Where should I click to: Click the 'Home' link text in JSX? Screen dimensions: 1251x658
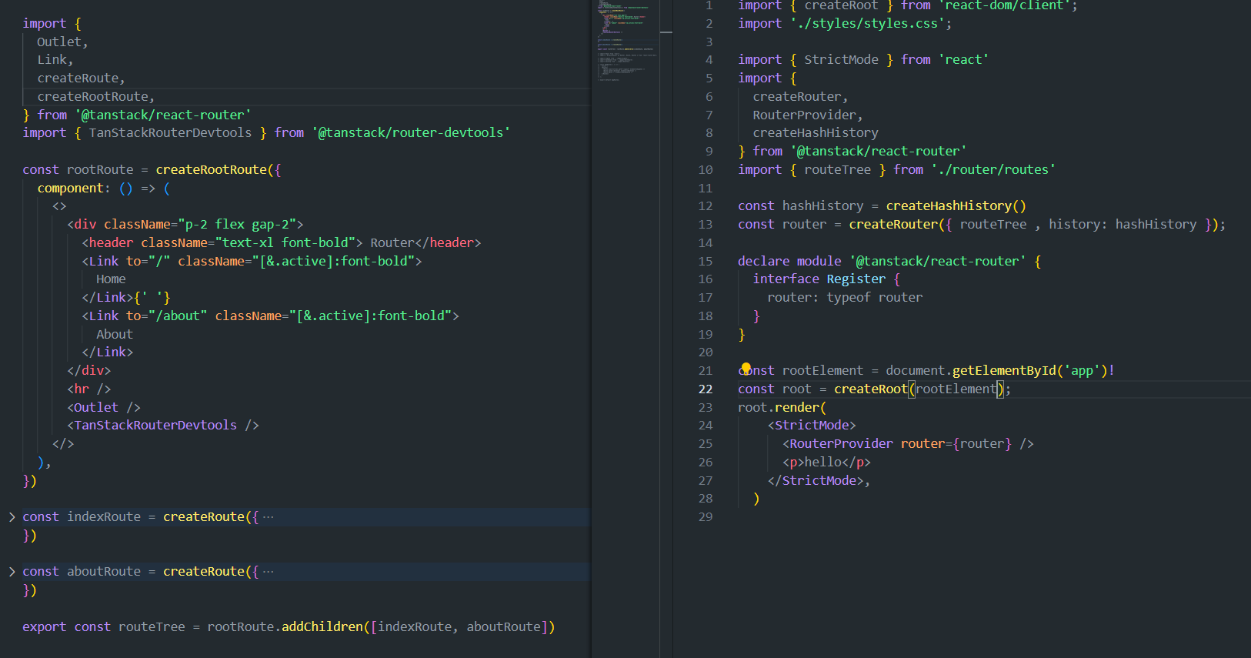pos(111,279)
